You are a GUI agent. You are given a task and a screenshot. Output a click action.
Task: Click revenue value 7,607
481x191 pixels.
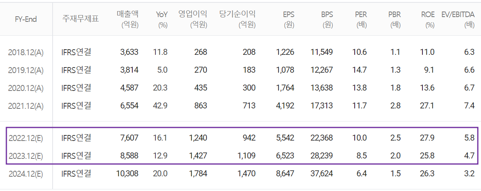coord(129,138)
